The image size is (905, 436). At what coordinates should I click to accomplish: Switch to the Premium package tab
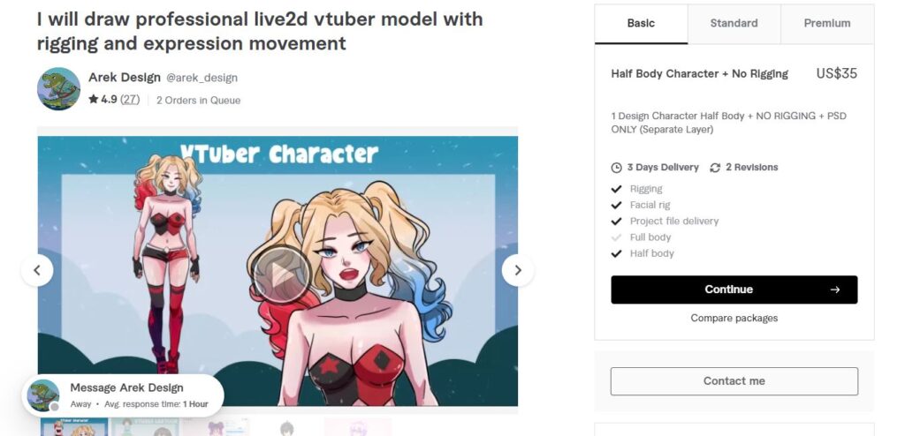827,24
